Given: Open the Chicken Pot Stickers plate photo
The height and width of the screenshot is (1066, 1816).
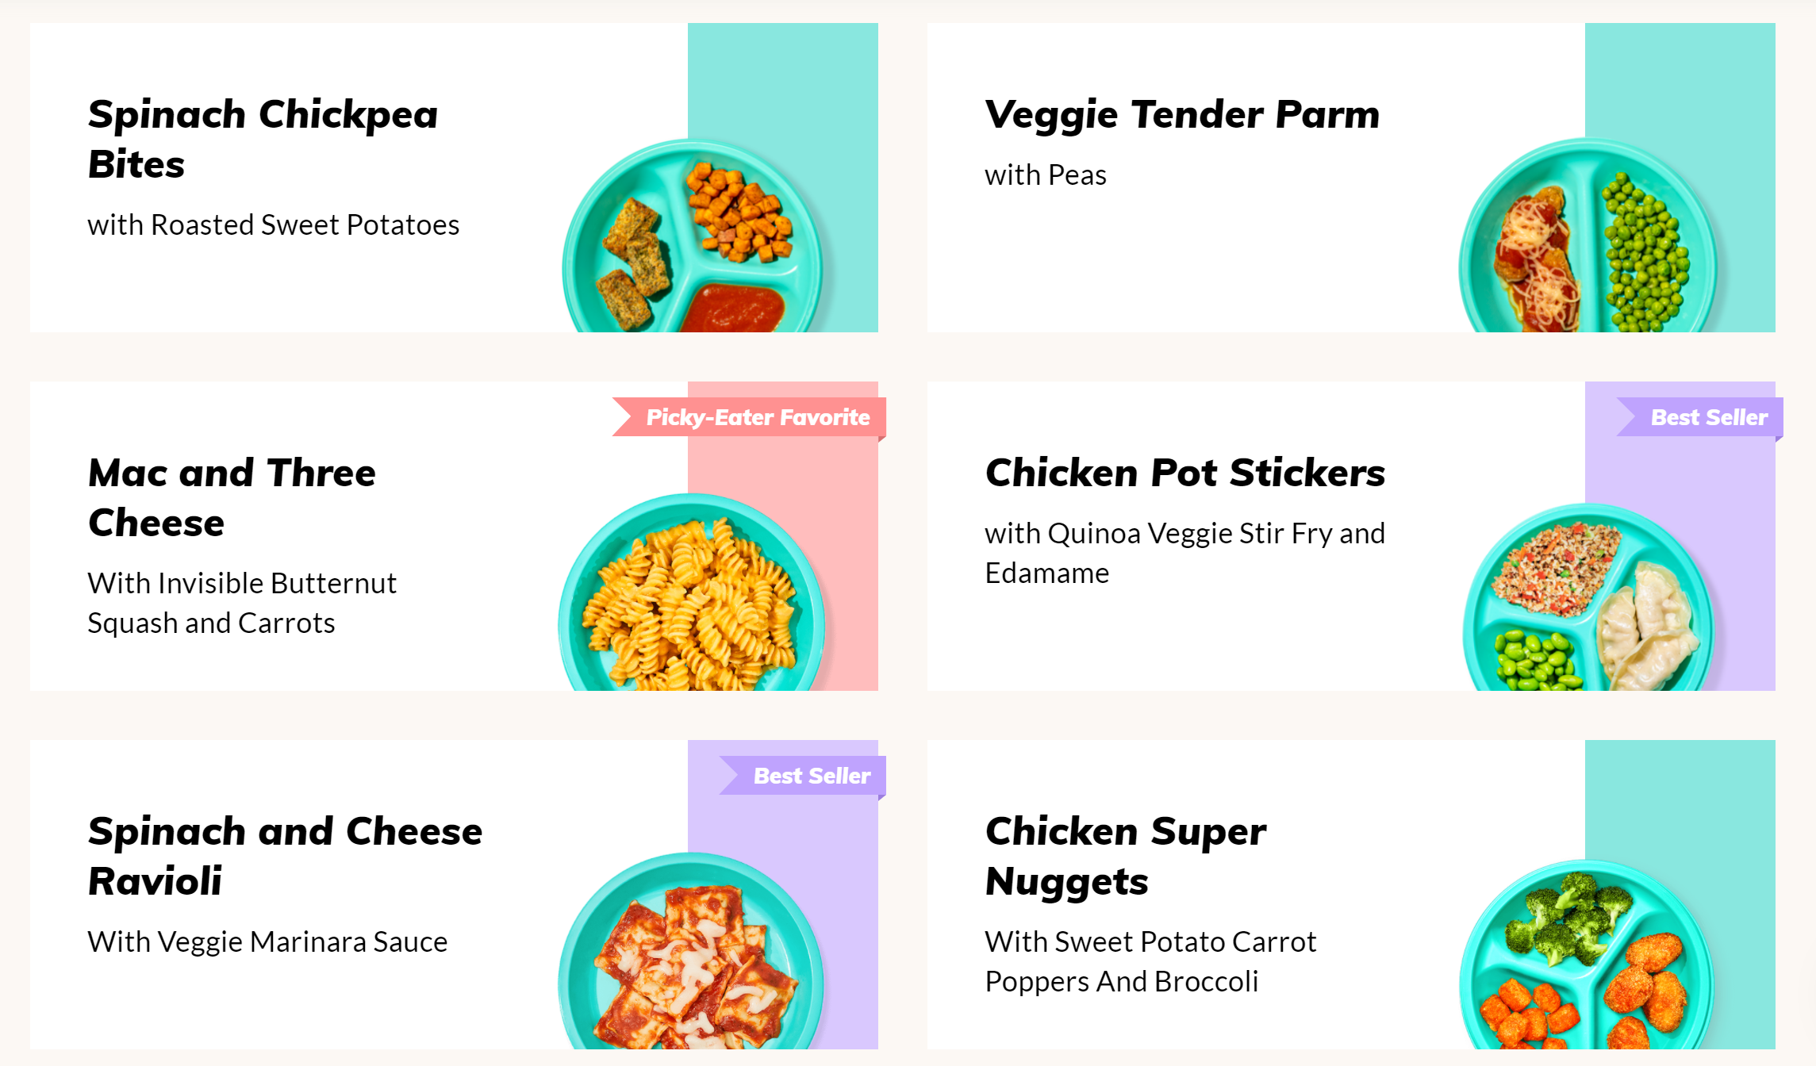Looking at the screenshot, I should pyautogui.click(x=1588, y=596).
